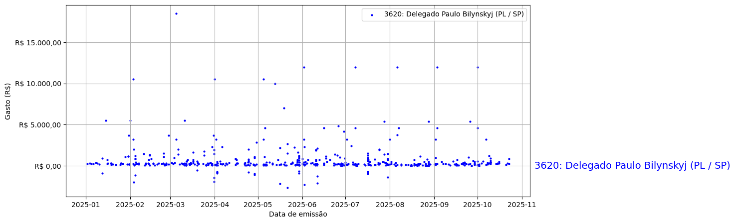Screen dimensions: 735x223
Task: Click the R$ 0,00 y-axis tick label
Action: pos(47,166)
